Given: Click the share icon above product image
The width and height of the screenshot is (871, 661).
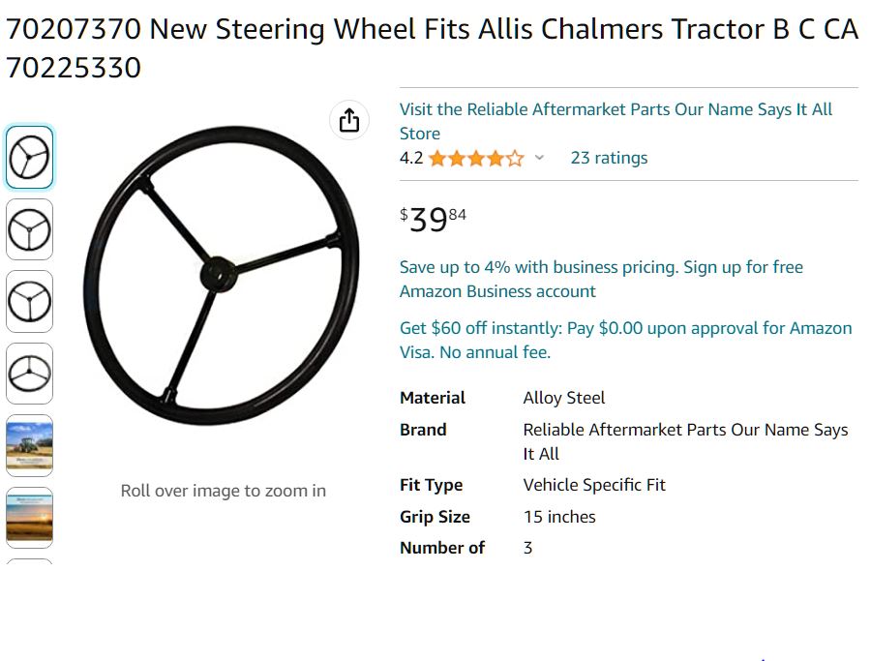Looking at the screenshot, I should [x=349, y=120].
